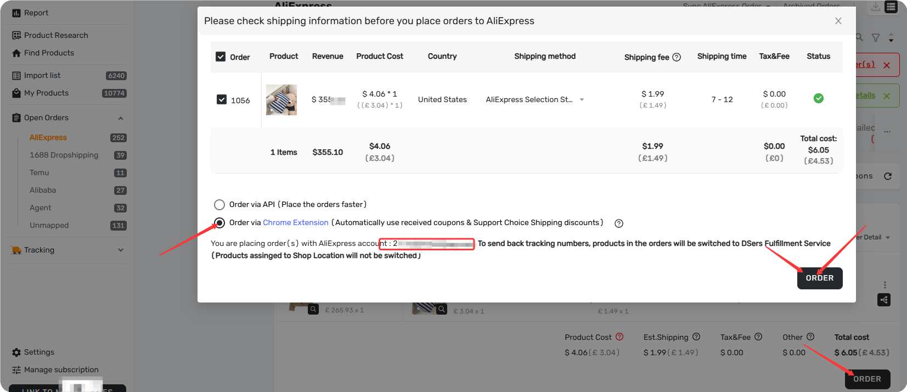Select Order via Chrome Extension radio option
The image size is (907, 392).
219,223
